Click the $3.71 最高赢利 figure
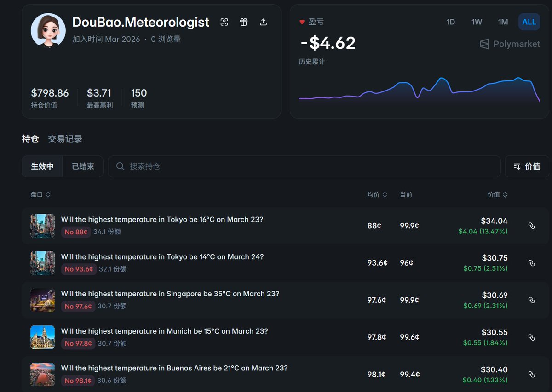The image size is (552, 392). pos(99,93)
